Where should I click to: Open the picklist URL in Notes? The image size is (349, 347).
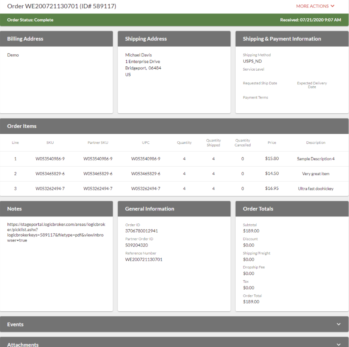(x=56, y=232)
